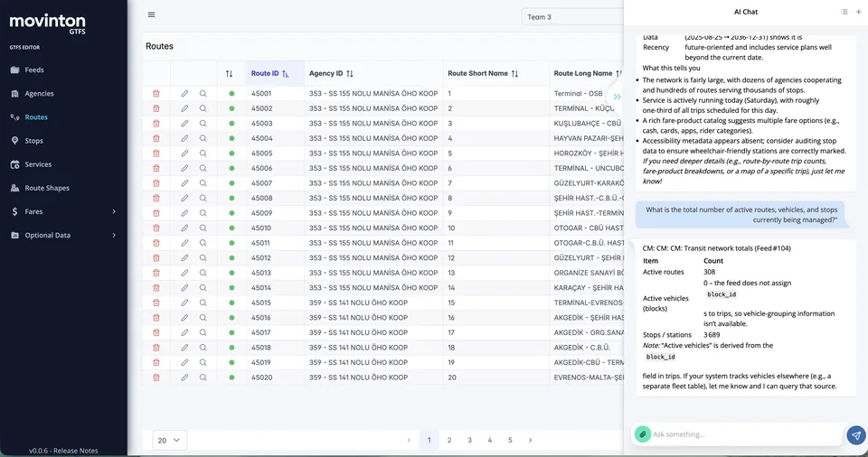The width and height of the screenshot is (868, 457).
Task: Expand the Fares submenu
Action: click(x=63, y=211)
